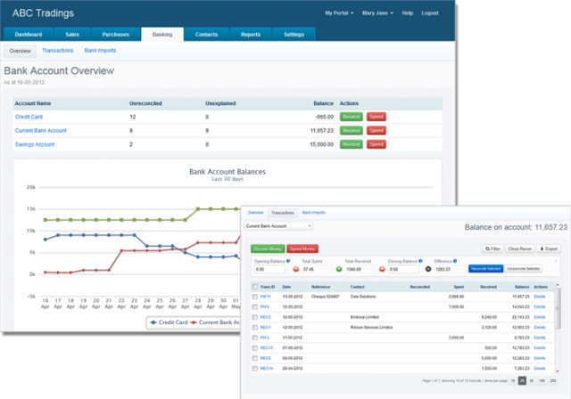This screenshot has width=571, height=399.
Task: Click Spend for the Savings Account
Action: tap(377, 144)
